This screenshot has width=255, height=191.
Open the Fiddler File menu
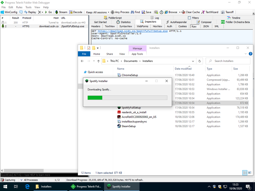coord(3,7)
